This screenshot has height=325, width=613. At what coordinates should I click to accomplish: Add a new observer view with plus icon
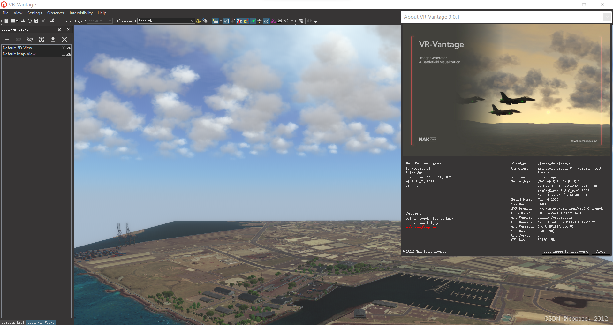click(x=7, y=39)
